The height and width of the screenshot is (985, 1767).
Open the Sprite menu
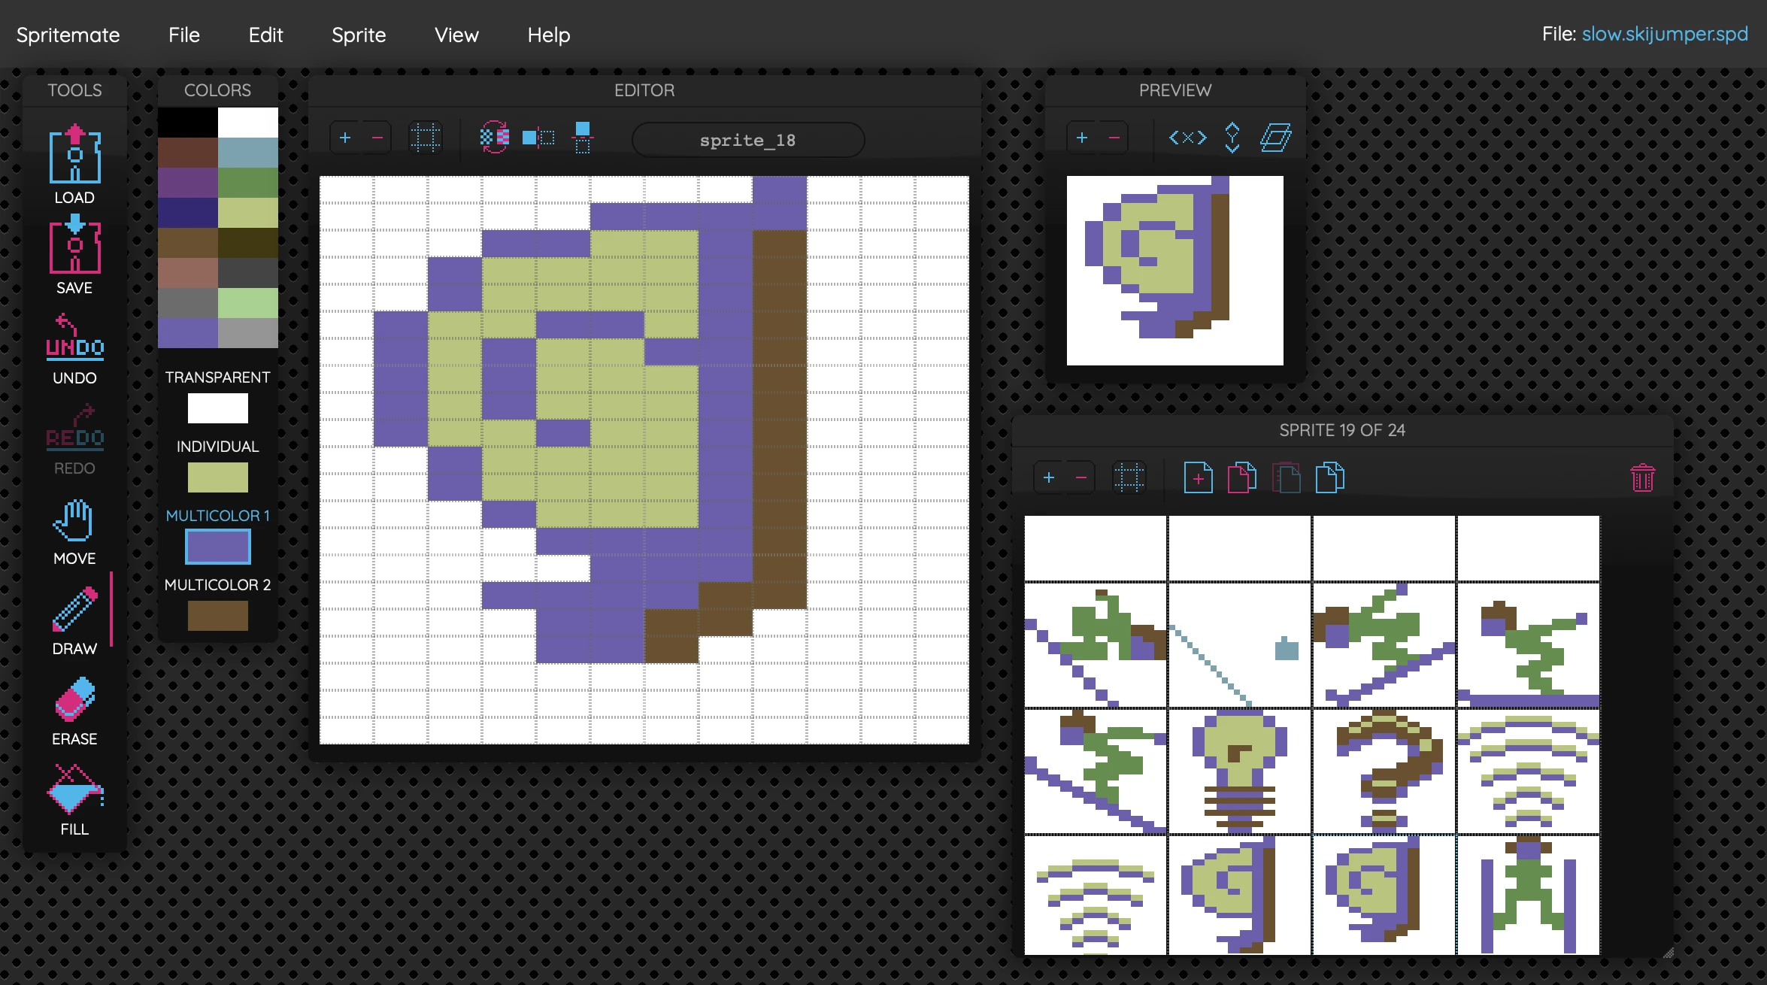click(359, 35)
